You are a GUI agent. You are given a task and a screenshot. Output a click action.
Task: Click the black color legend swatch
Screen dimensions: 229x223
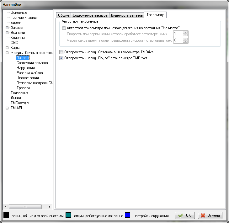tap(6, 215)
